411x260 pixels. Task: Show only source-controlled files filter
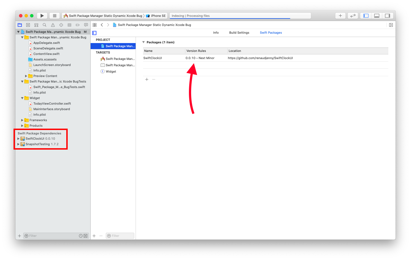86,236
